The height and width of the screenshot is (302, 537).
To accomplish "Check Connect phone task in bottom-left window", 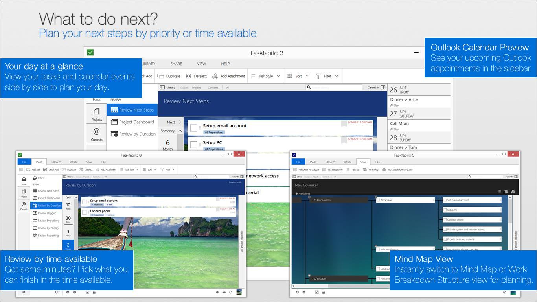I will (84, 213).
